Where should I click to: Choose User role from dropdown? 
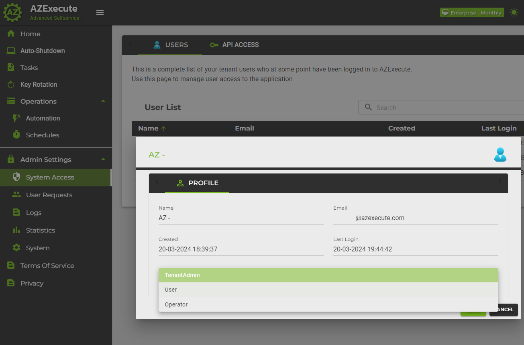click(328, 290)
